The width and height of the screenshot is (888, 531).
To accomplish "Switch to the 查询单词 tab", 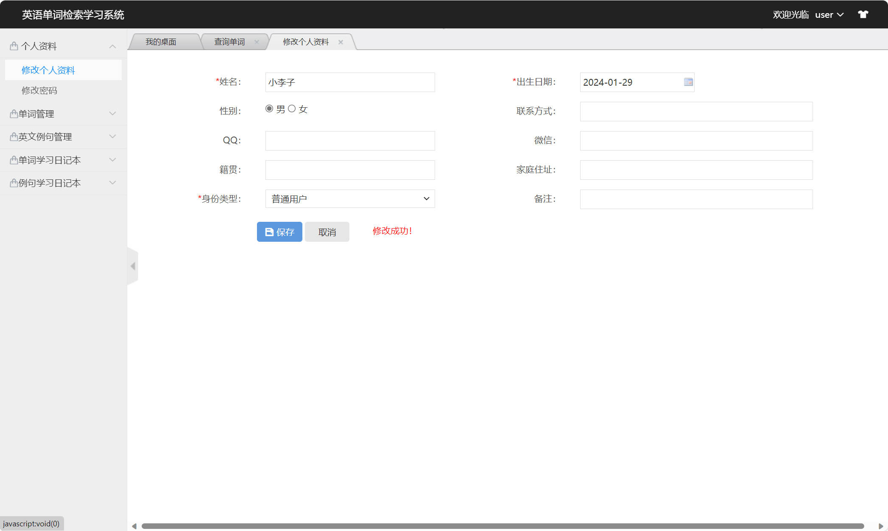I will [229, 41].
